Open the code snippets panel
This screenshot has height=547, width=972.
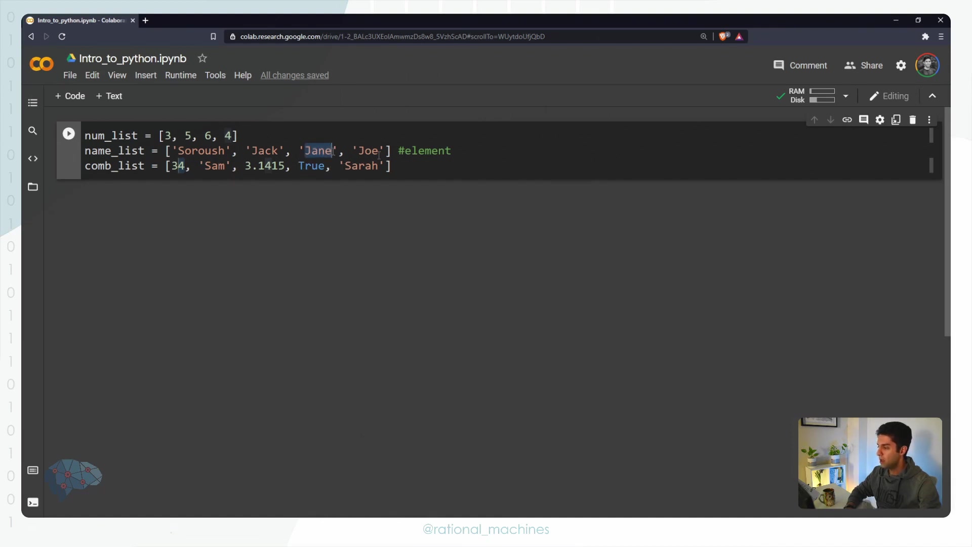click(x=33, y=159)
